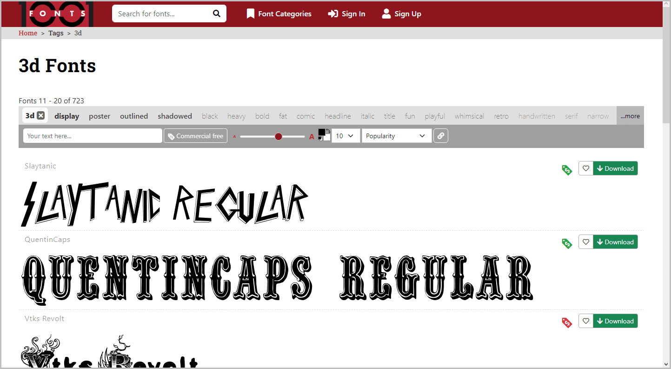Click the font size slider handle
The height and width of the screenshot is (369, 671).
(x=279, y=136)
